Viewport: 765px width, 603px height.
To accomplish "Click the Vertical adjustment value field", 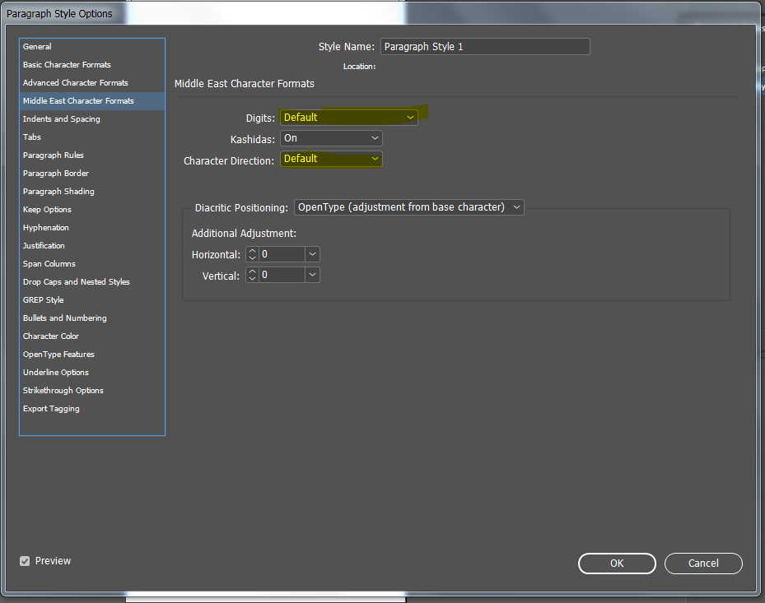I will click(x=282, y=275).
